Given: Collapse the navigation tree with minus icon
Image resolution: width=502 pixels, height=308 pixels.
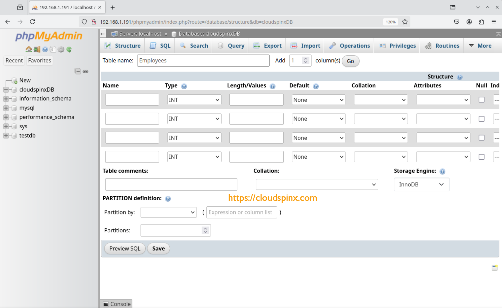Looking at the screenshot, I should pos(78,71).
